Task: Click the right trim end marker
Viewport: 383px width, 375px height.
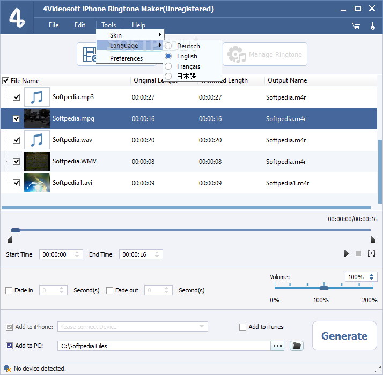Action: click(373, 239)
